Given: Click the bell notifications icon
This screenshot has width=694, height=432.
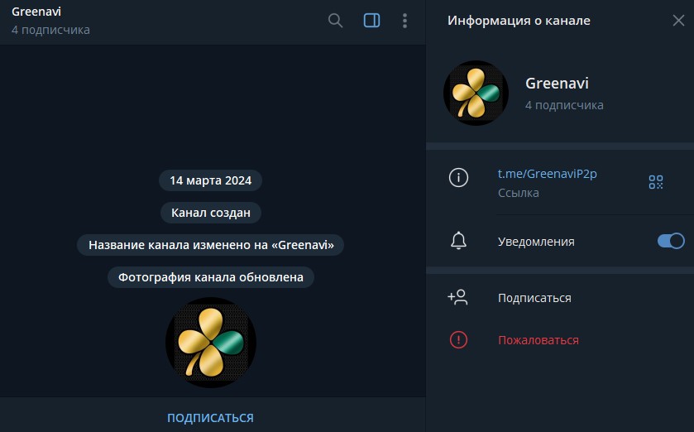Looking at the screenshot, I should click(458, 241).
